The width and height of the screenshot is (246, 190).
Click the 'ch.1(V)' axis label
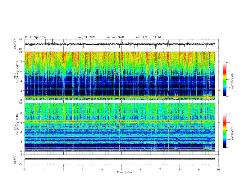point(15,44)
